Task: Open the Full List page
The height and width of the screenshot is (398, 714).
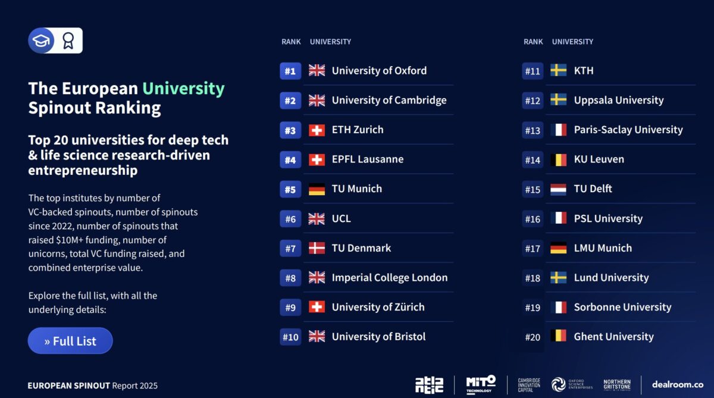Action: [x=70, y=341]
